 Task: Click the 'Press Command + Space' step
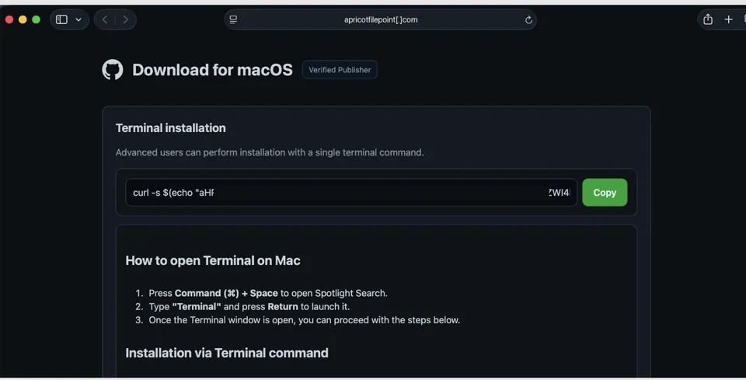coord(268,293)
